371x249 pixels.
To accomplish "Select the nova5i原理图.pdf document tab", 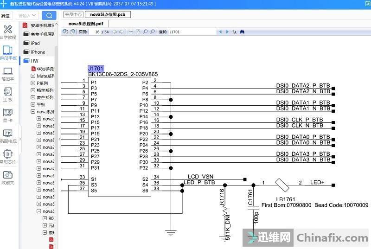I will pyautogui.click(x=86, y=24).
